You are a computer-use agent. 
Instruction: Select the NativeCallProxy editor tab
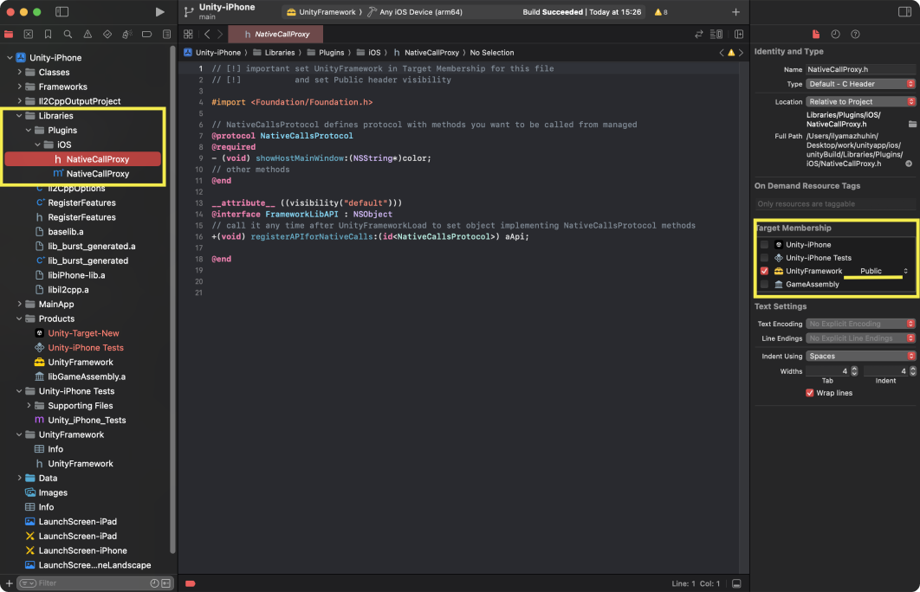tap(275, 35)
